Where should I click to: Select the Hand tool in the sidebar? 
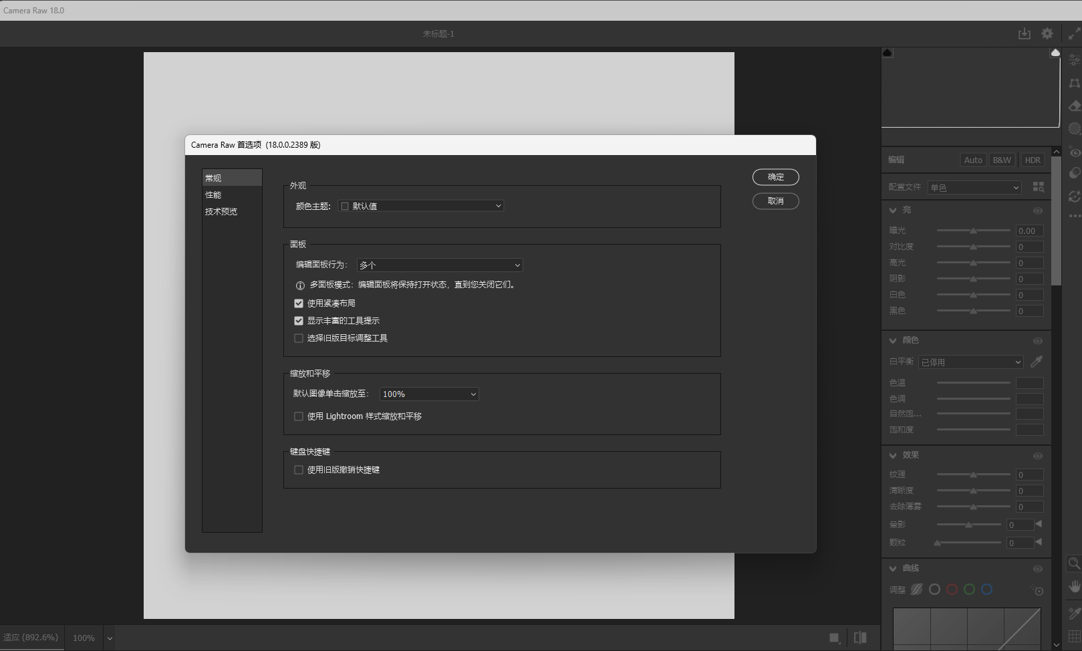click(1074, 586)
